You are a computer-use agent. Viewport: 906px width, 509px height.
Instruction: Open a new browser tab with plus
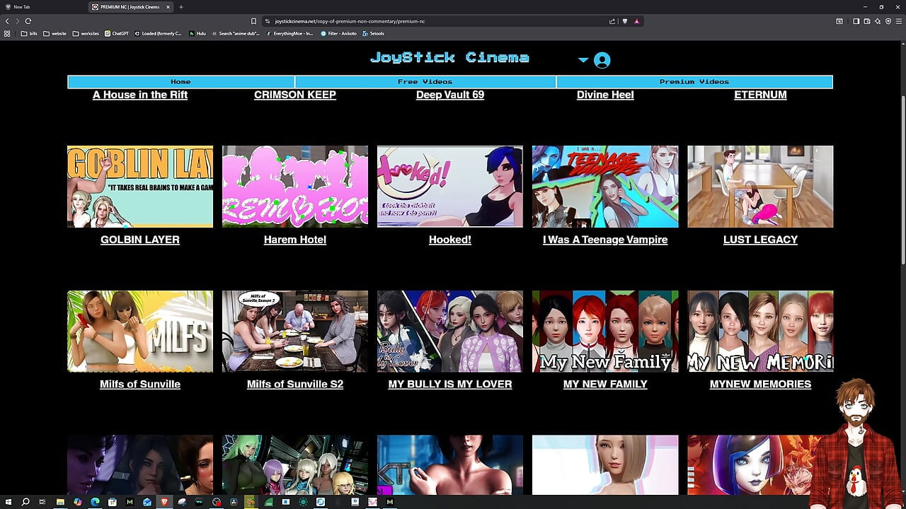pyautogui.click(x=181, y=7)
